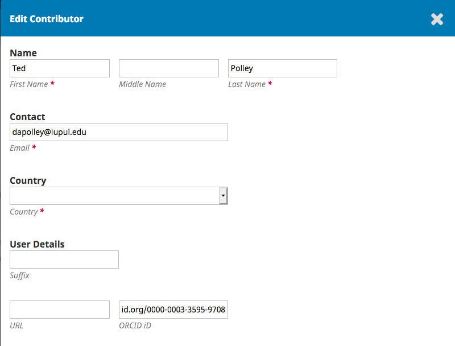Focus the empty Suffix input box
The image size is (455, 346).
tap(64, 259)
